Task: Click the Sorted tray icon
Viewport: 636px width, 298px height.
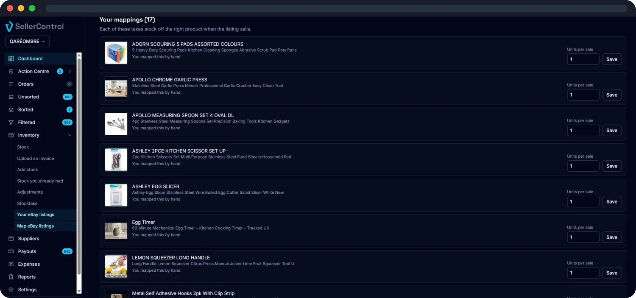Action: point(11,109)
